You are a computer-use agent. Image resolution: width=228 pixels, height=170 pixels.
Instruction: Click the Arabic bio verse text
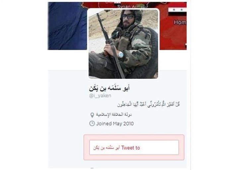148,104
